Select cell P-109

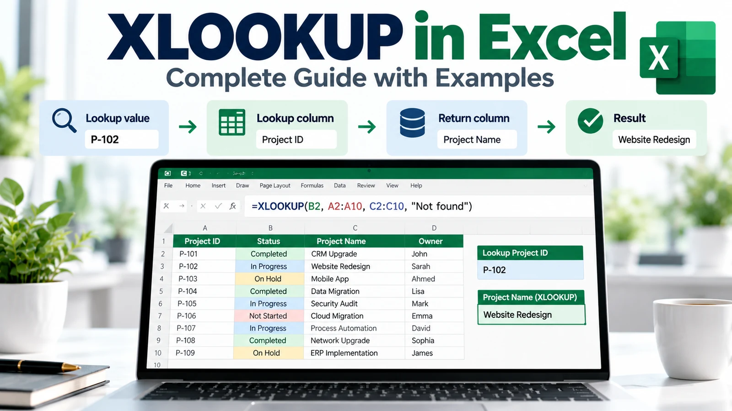pyautogui.click(x=201, y=353)
